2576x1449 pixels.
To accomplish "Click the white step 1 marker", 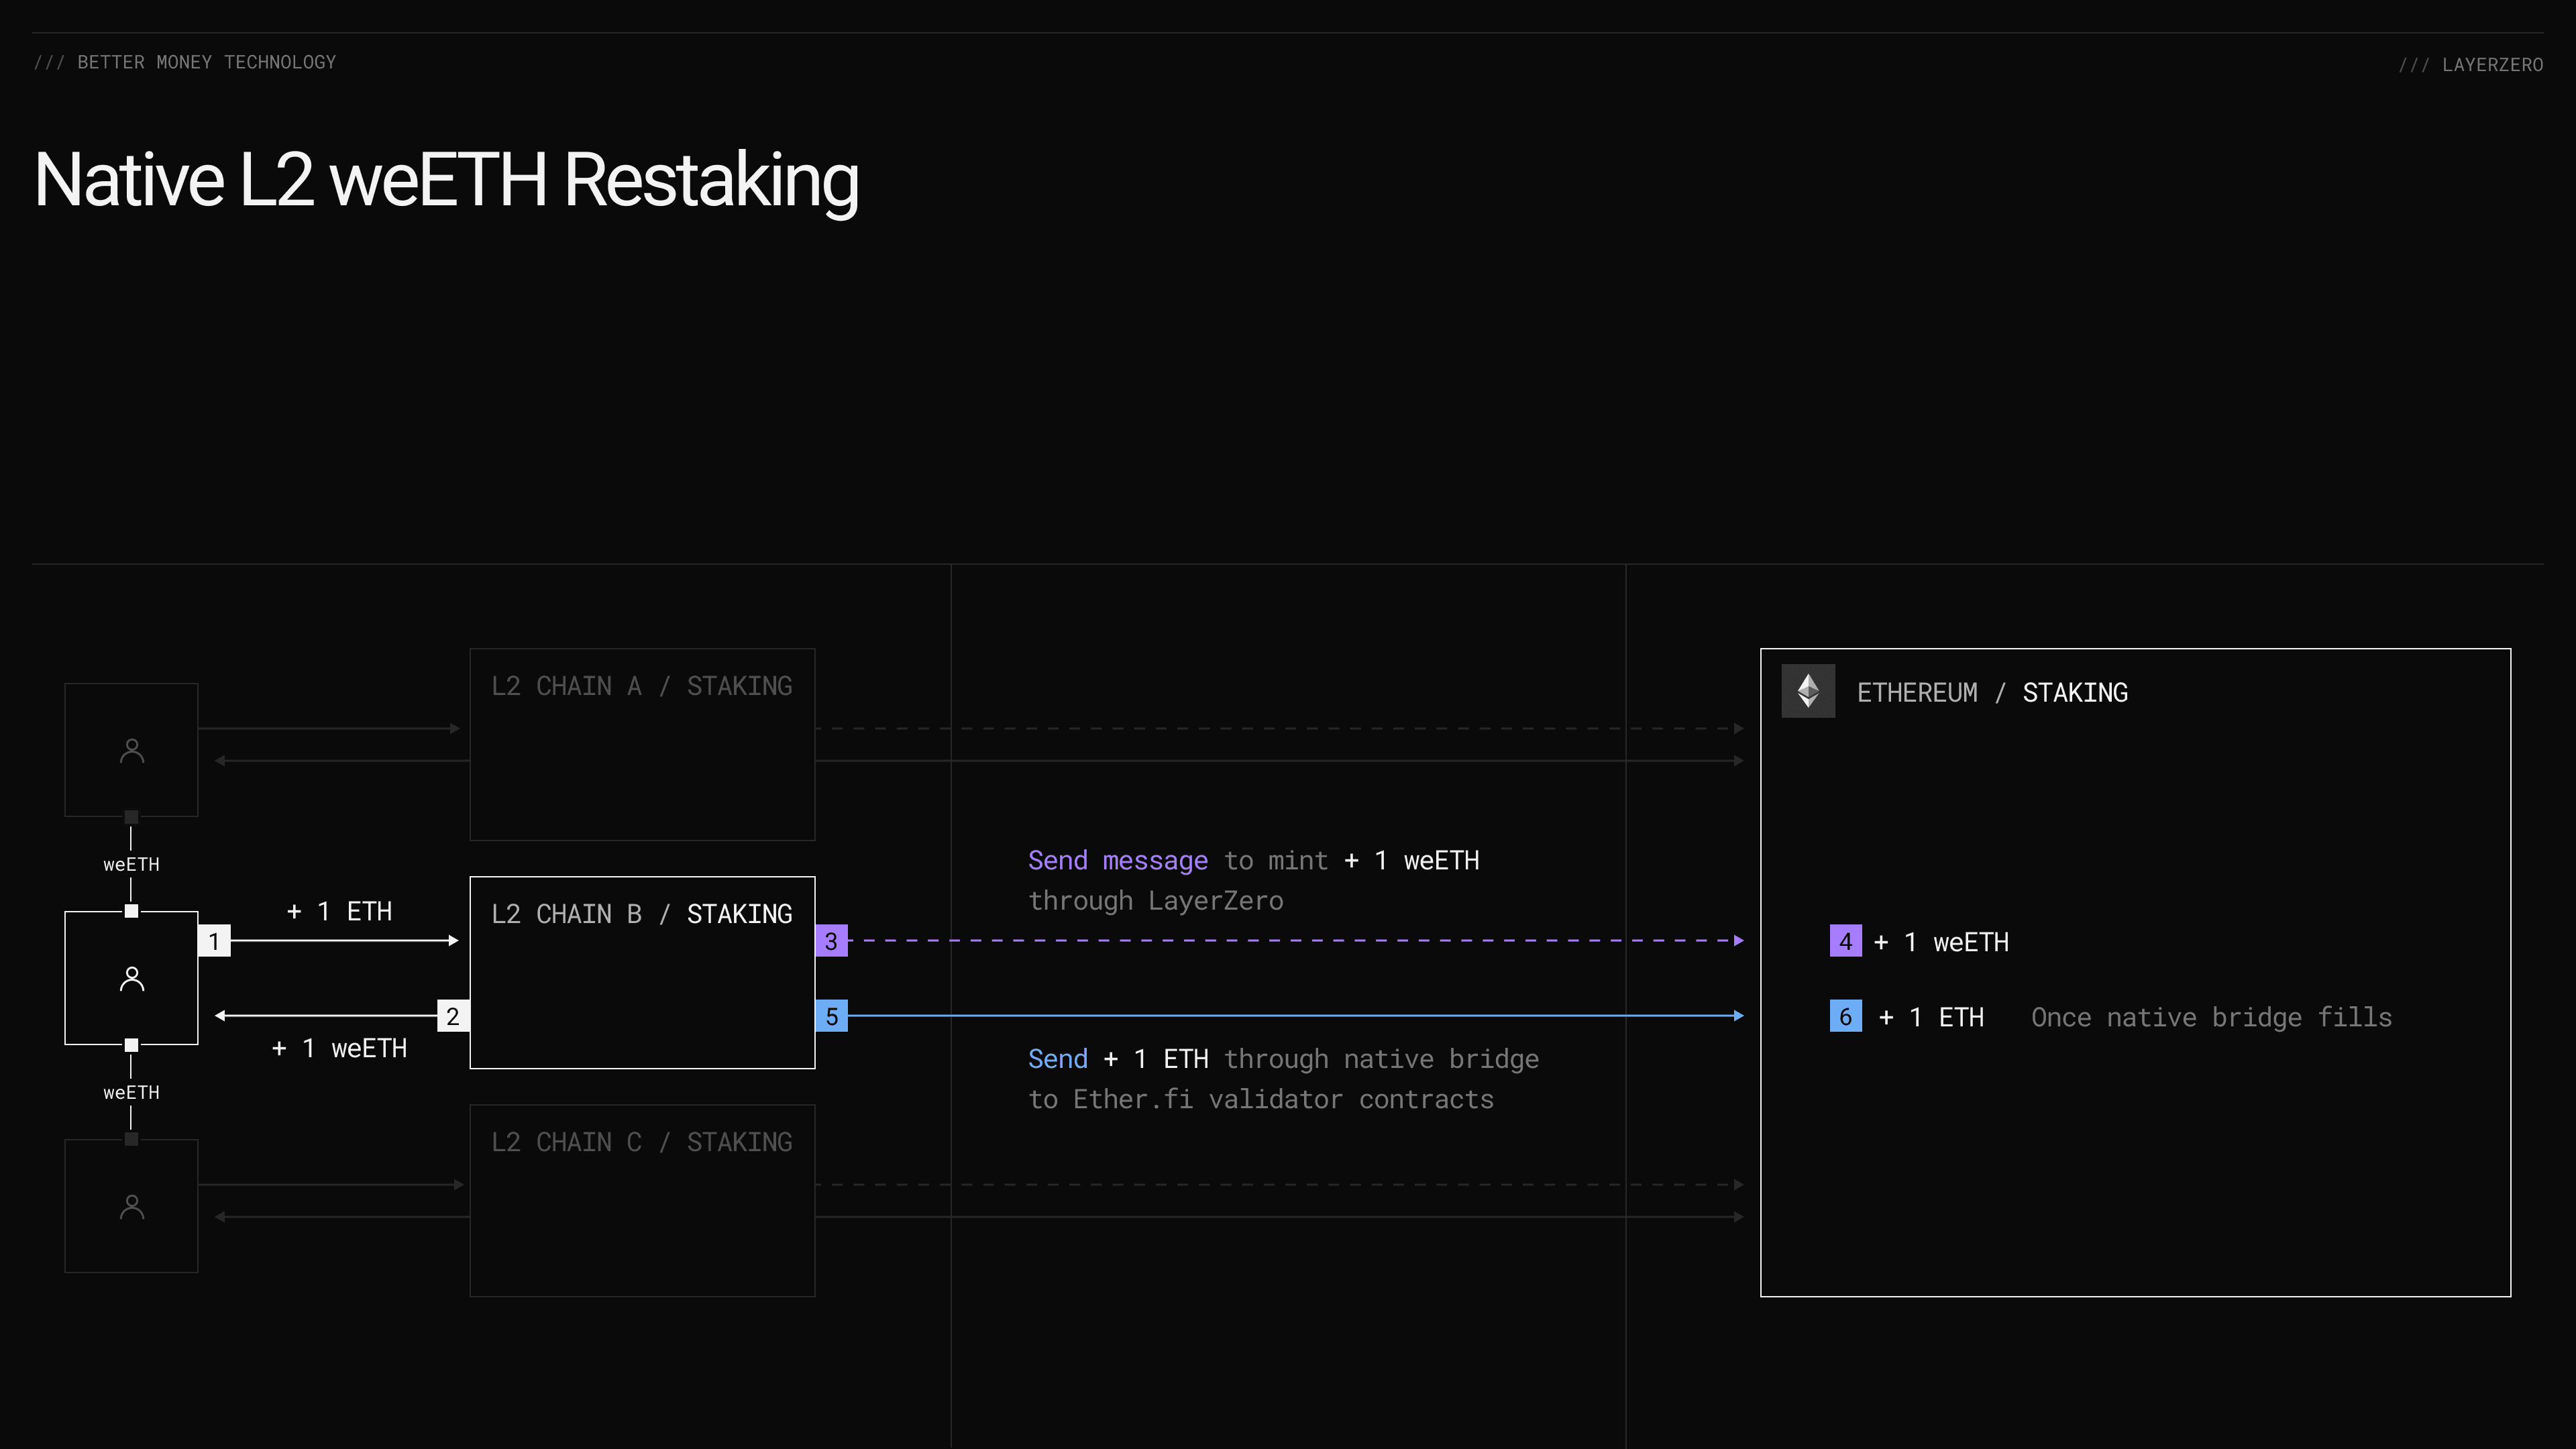I will [x=214, y=941].
